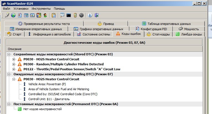
Task: Collapse the pending P0030 code details
Action: 14,79
